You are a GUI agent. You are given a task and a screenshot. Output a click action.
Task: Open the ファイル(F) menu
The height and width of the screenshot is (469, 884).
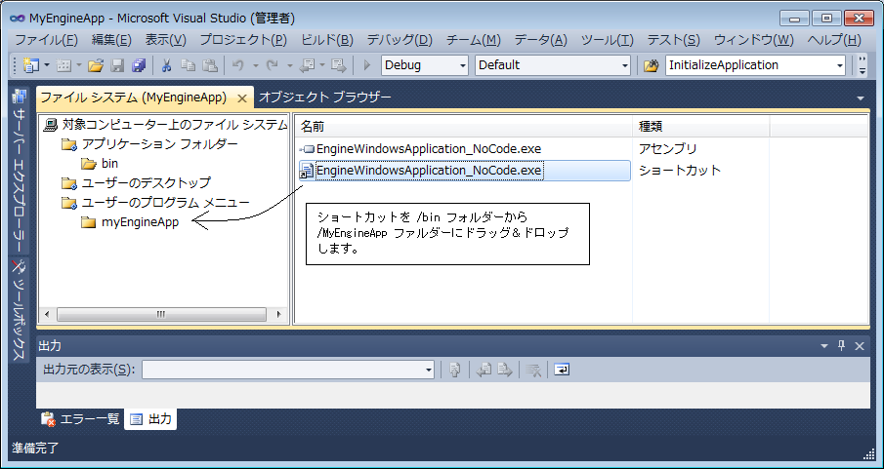pyautogui.click(x=46, y=40)
